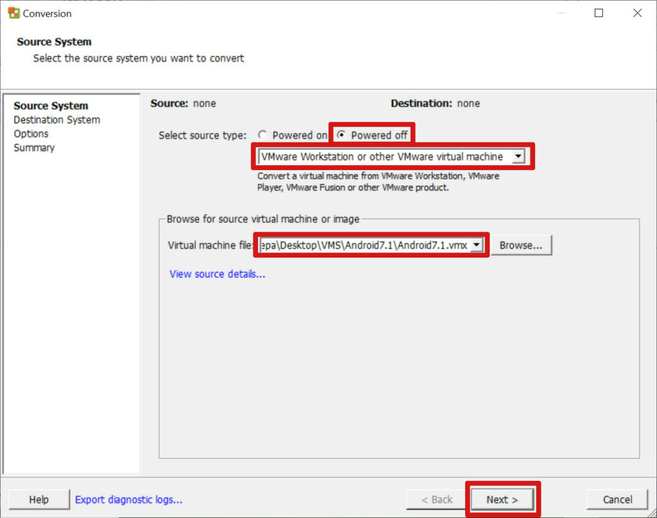Click into the virtual machine file path field
The image size is (657, 518).
coord(364,245)
